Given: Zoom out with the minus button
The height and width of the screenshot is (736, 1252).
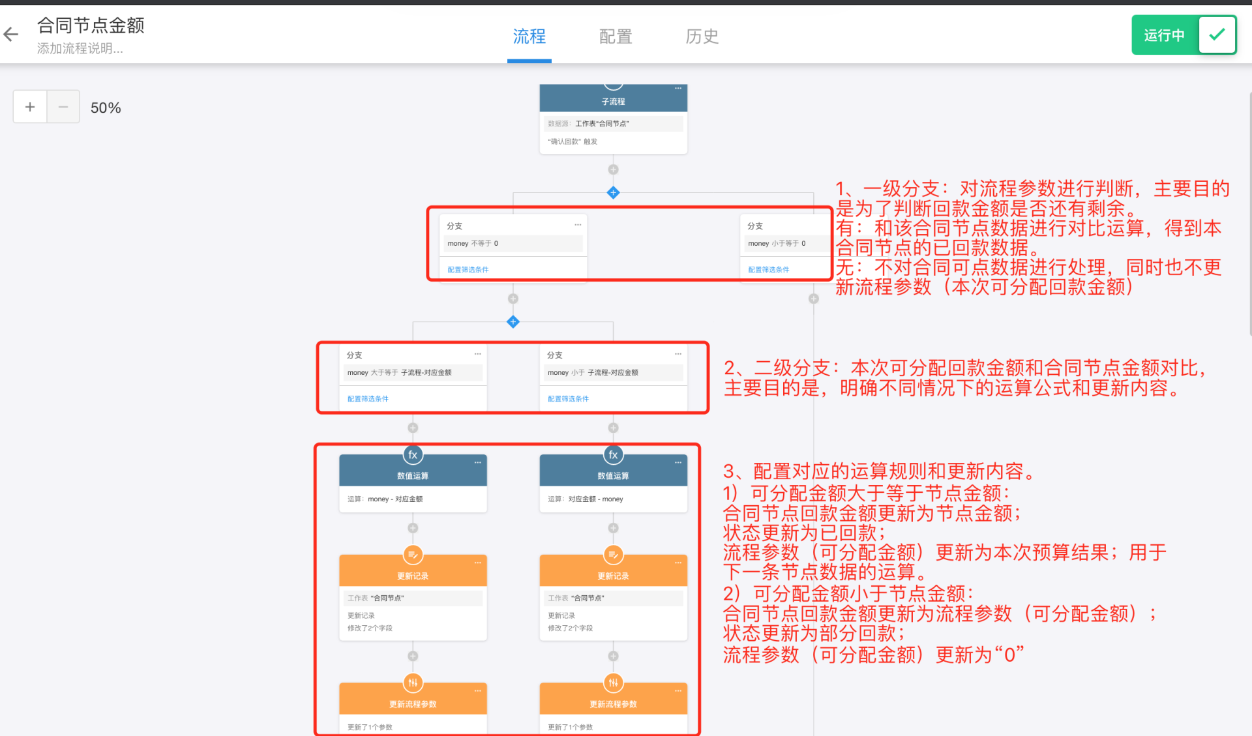Looking at the screenshot, I should (63, 107).
